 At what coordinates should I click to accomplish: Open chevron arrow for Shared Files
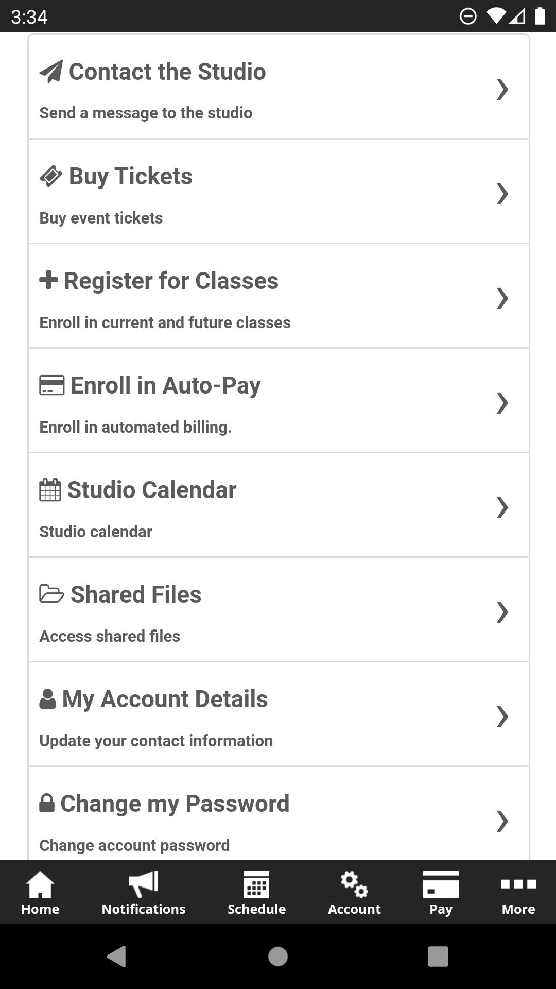pyautogui.click(x=502, y=612)
